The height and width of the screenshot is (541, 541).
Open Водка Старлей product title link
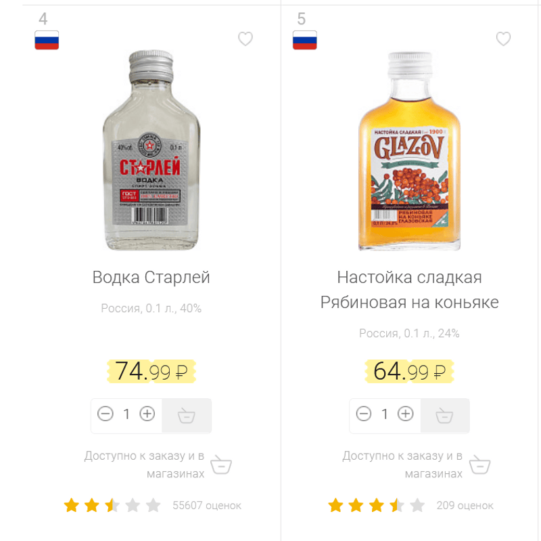coord(151,278)
